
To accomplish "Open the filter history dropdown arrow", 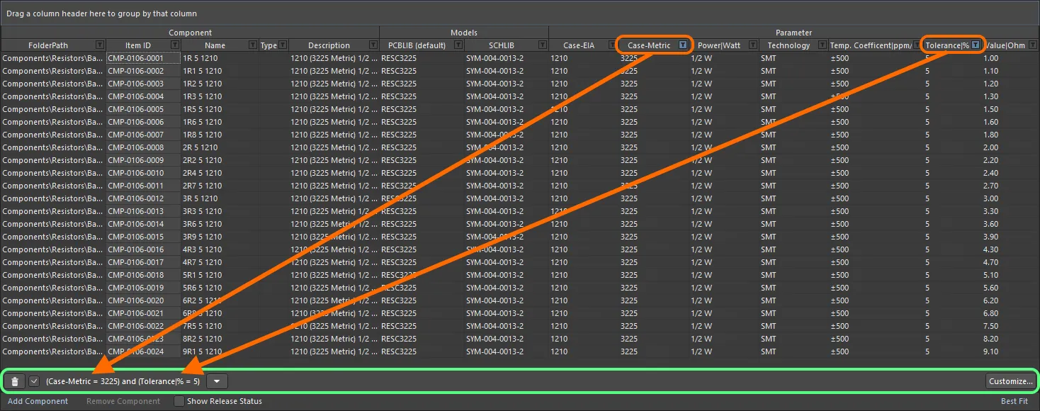I will point(217,381).
